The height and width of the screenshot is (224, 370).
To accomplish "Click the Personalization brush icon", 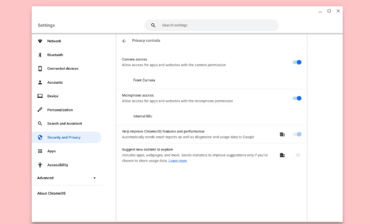I will [40, 110].
